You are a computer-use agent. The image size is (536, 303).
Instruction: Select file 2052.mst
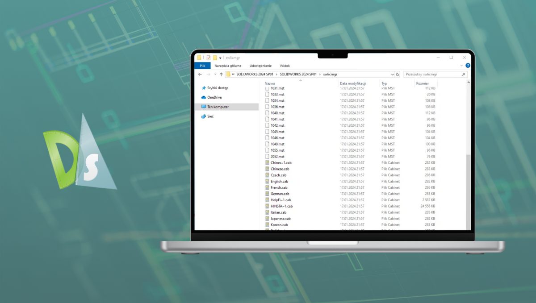coord(277,157)
